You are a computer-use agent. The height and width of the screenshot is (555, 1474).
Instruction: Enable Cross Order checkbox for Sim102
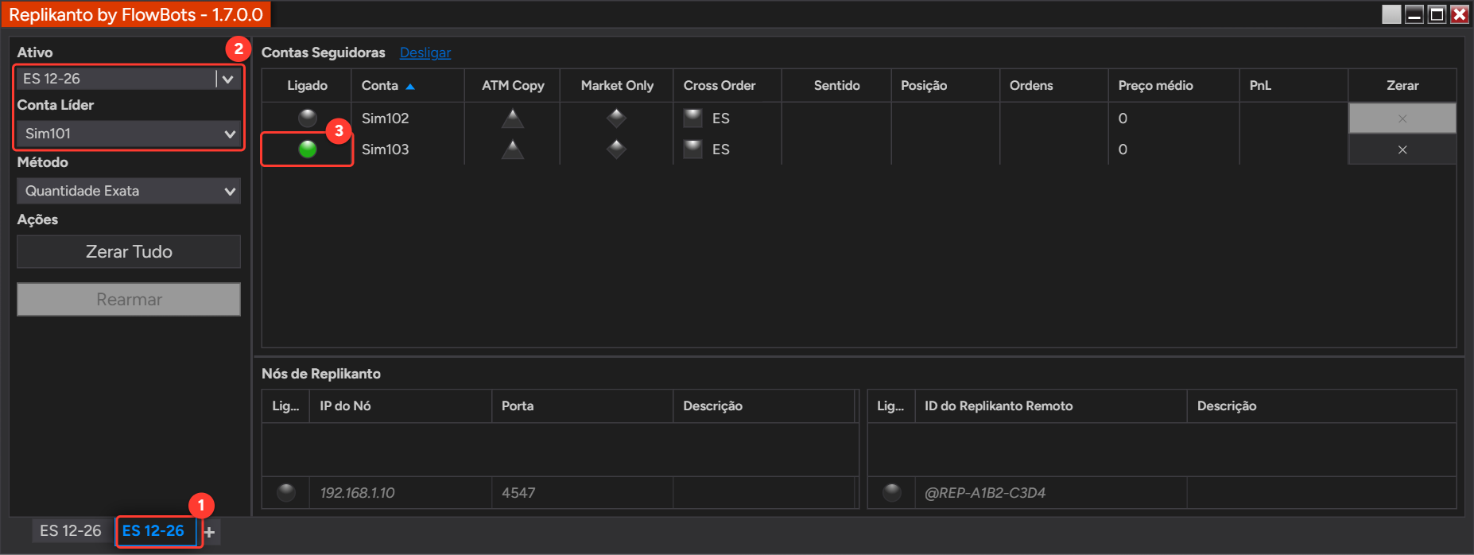coord(693,118)
